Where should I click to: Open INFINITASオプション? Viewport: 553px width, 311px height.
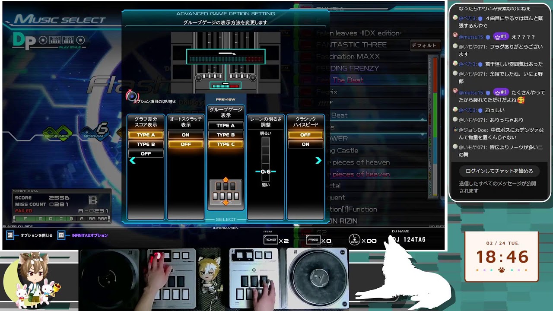[90, 235]
